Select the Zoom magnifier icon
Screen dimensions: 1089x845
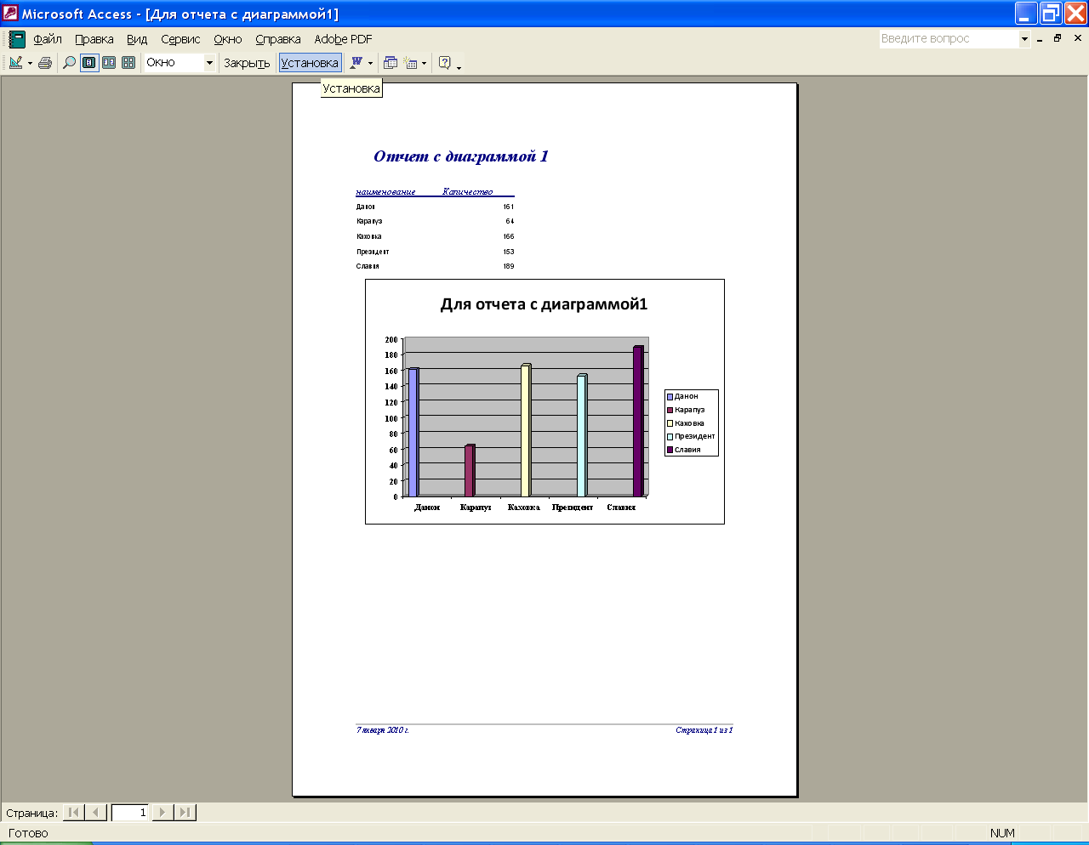(70, 63)
